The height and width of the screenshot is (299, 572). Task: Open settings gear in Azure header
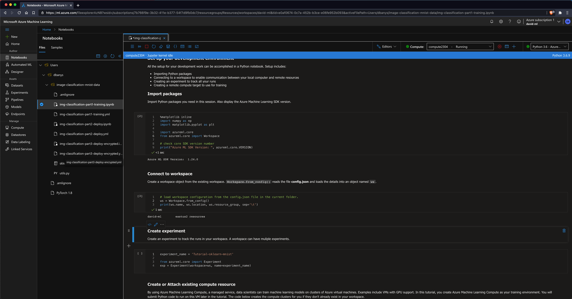[501, 21]
